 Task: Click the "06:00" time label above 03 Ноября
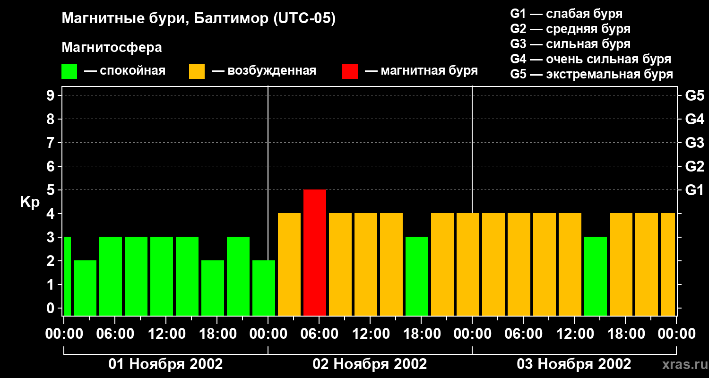[x=523, y=334]
